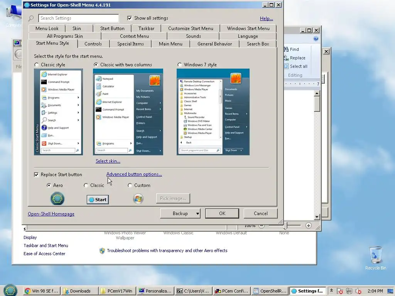Click the Aero troubleshoot shield icon
The image size is (395, 296).
[x=102, y=251]
